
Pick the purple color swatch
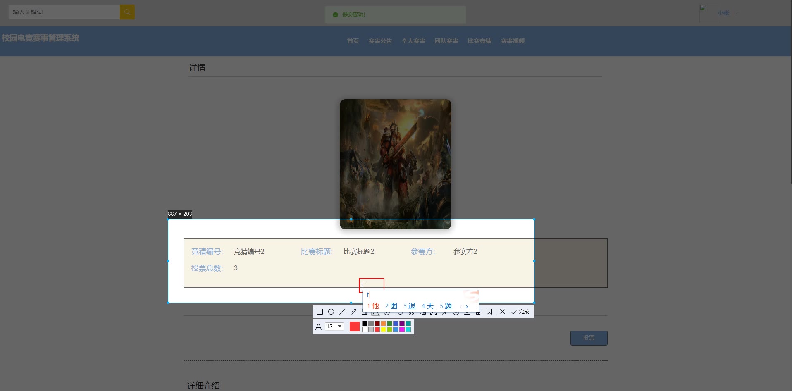pyautogui.click(x=402, y=324)
